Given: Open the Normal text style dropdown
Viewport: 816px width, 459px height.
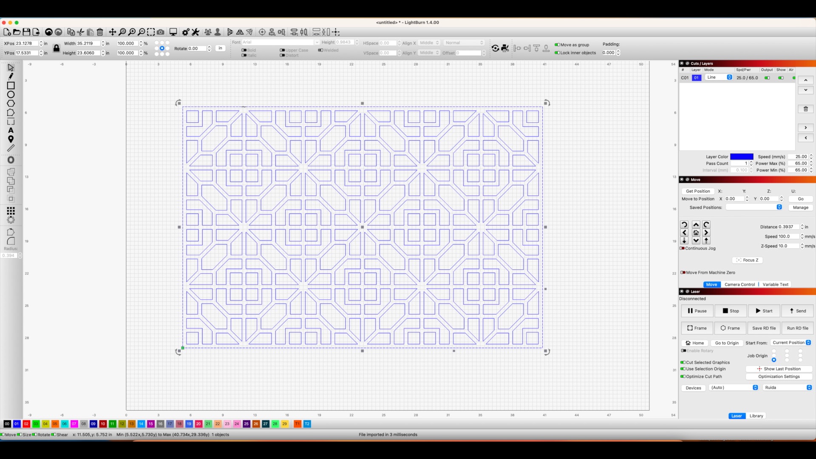Looking at the screenshot, I should (x=464, y=43).
